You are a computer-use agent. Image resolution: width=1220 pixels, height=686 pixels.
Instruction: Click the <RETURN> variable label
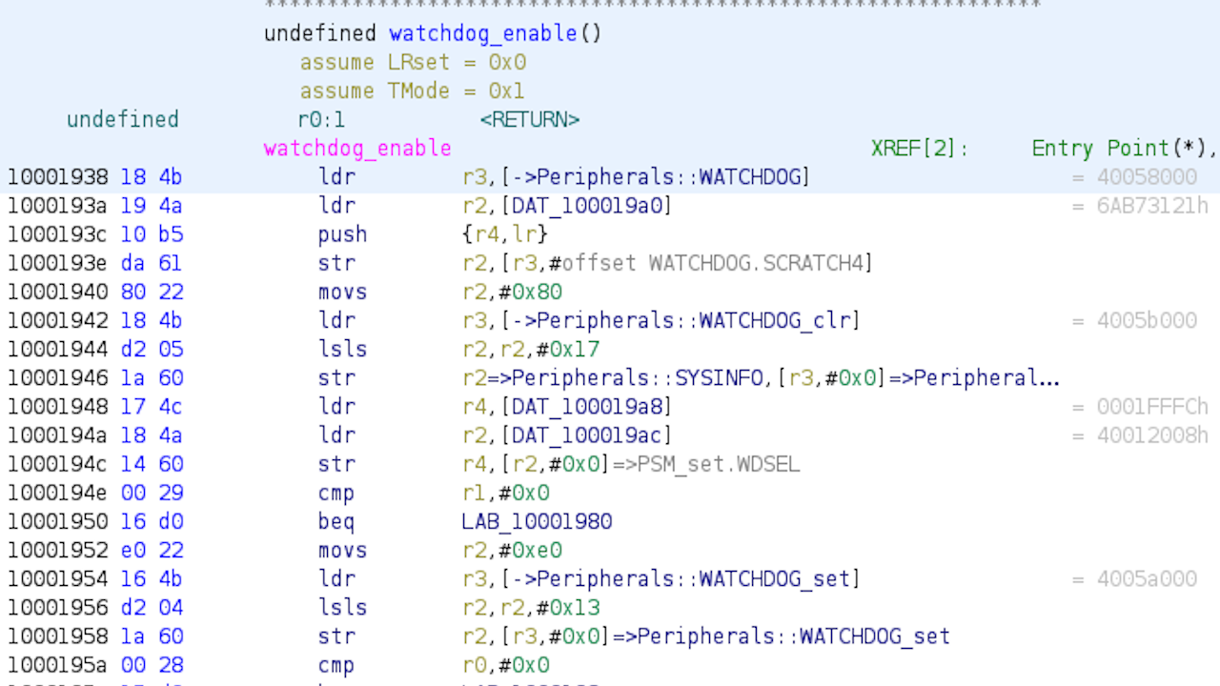point(529,120)
